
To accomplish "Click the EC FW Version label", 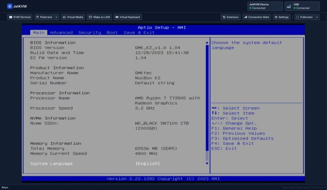I will click(x=48, y=58).
